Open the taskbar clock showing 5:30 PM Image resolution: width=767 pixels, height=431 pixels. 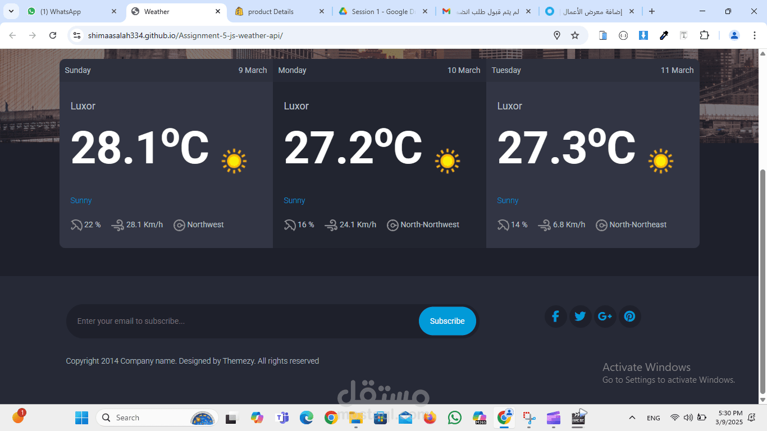coord(729,418)
